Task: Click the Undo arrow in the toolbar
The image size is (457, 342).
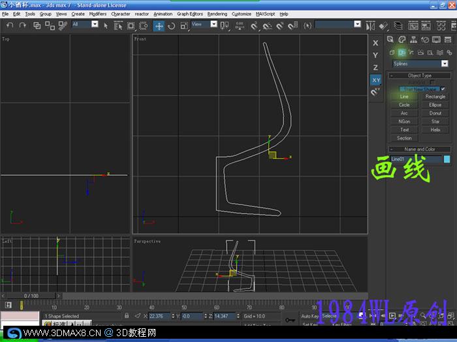Action: 9,25
